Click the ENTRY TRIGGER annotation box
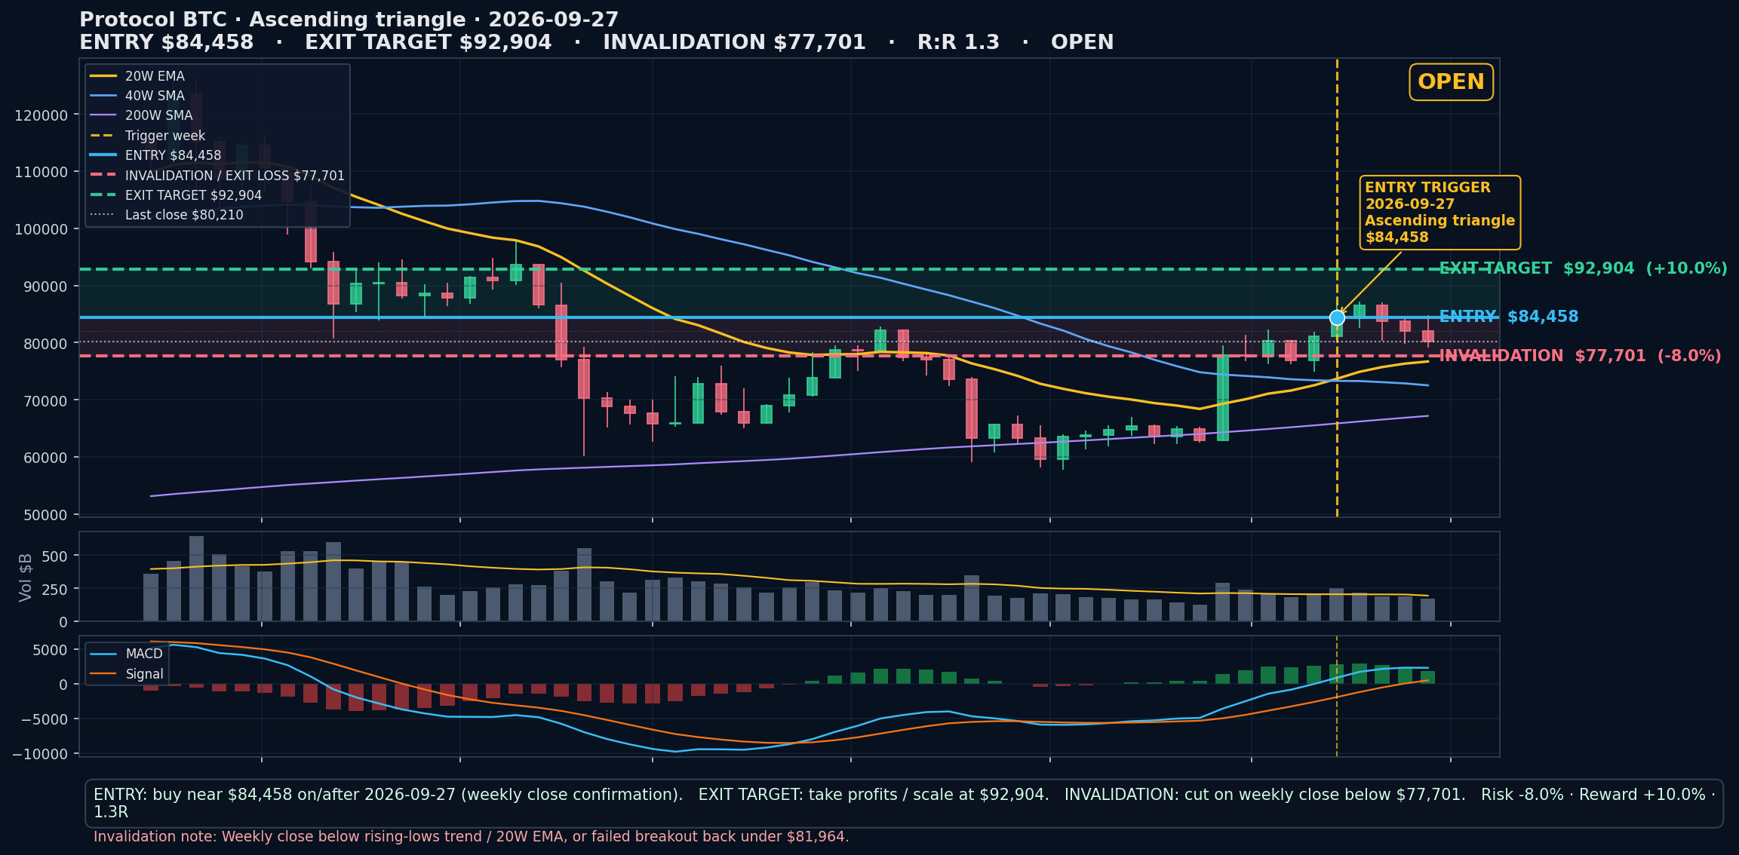This screenshot has width=1739, height=855. coord(1439,213)
